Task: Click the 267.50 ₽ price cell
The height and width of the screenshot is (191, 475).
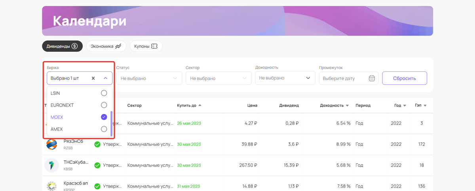Action: click(248, 165)
